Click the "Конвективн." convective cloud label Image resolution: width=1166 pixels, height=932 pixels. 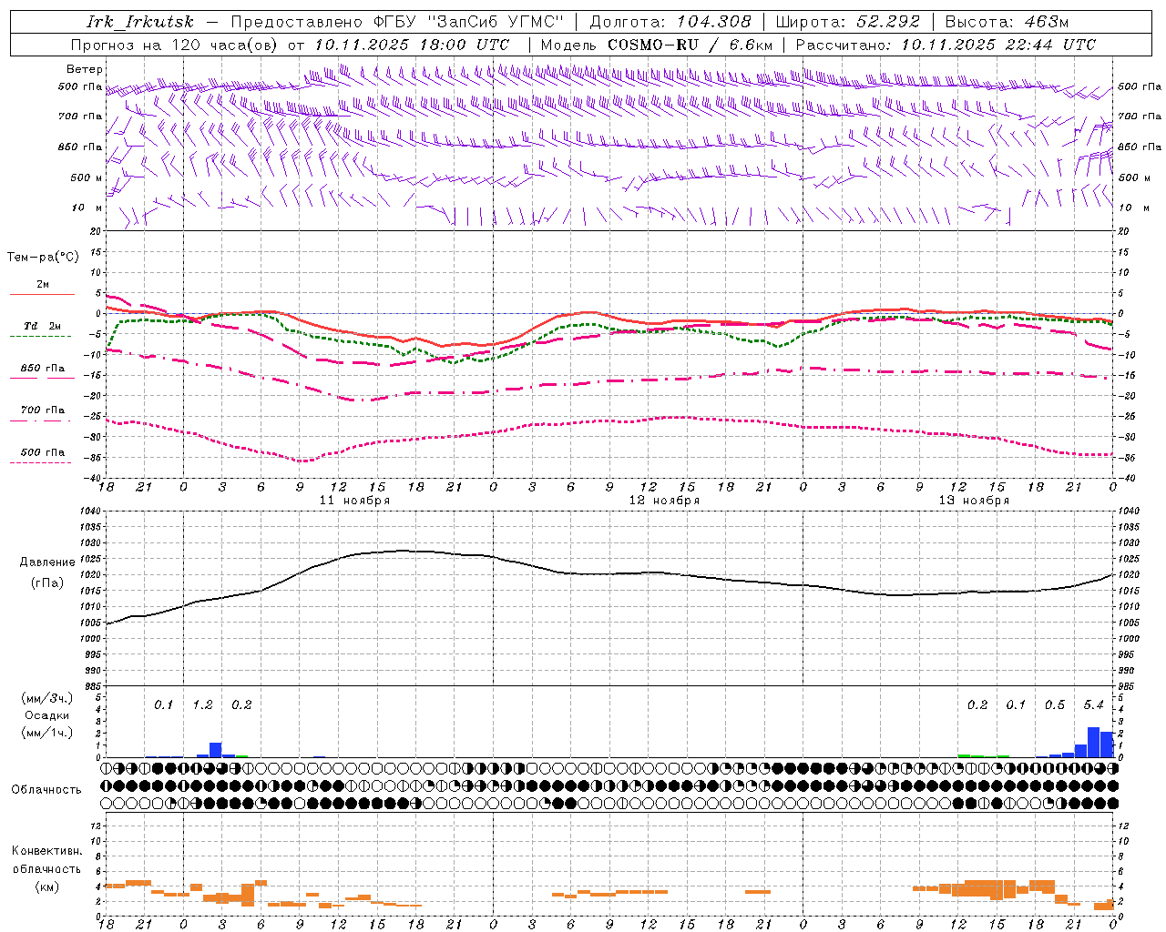(x=46, y=851)
